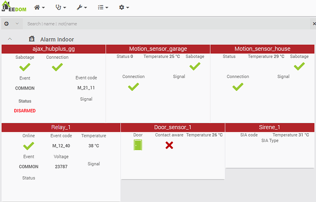Click the Signal label in Relay_1
Image resolution: width=316 pixels, height=202 pixels.
(93, 164)
